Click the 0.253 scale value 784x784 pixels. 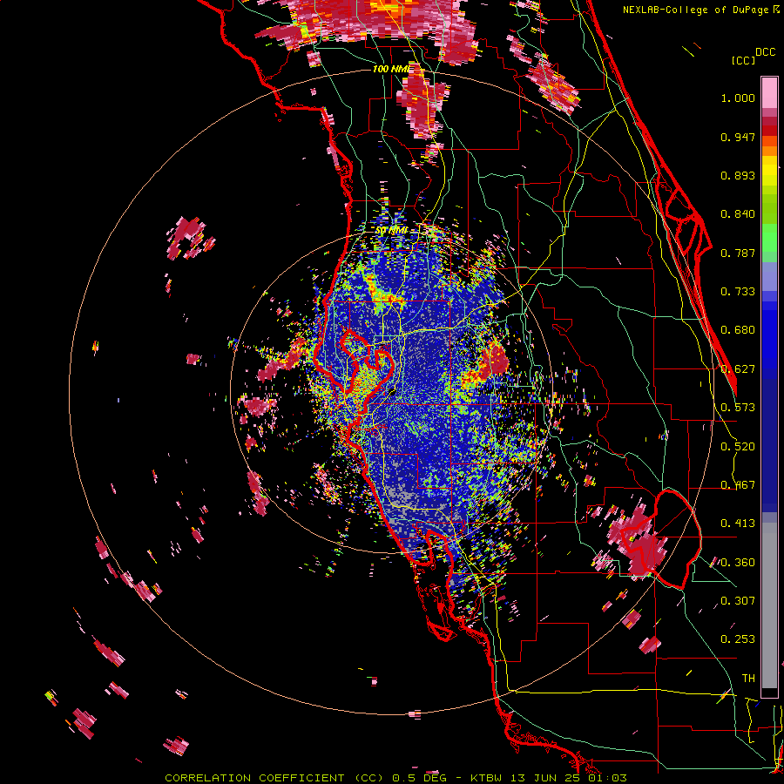tap(738, 639)
